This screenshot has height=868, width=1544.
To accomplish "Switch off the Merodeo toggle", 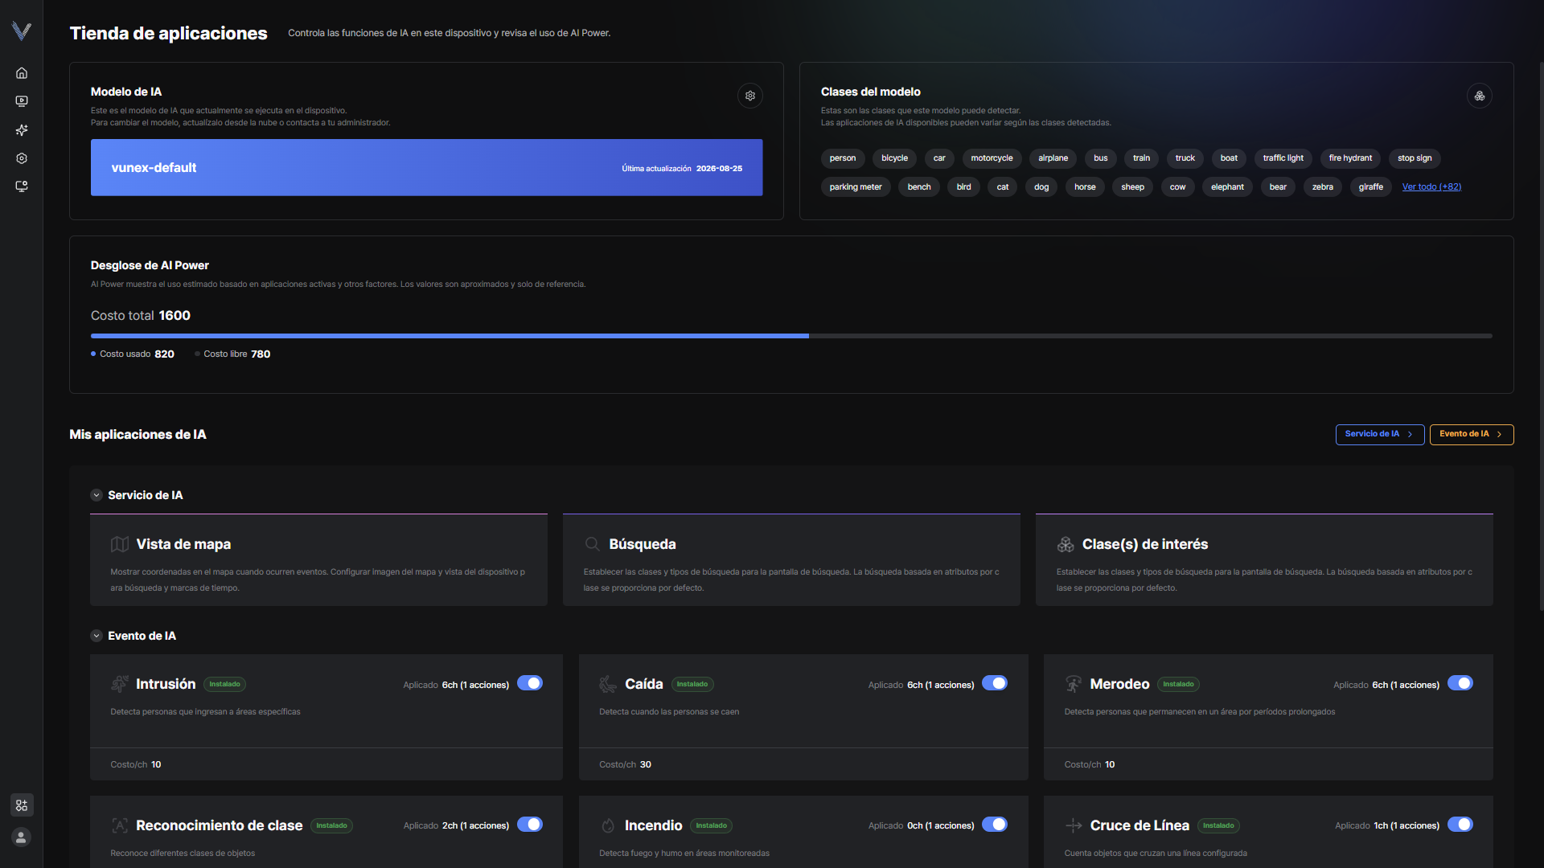I will (1460, 683).
